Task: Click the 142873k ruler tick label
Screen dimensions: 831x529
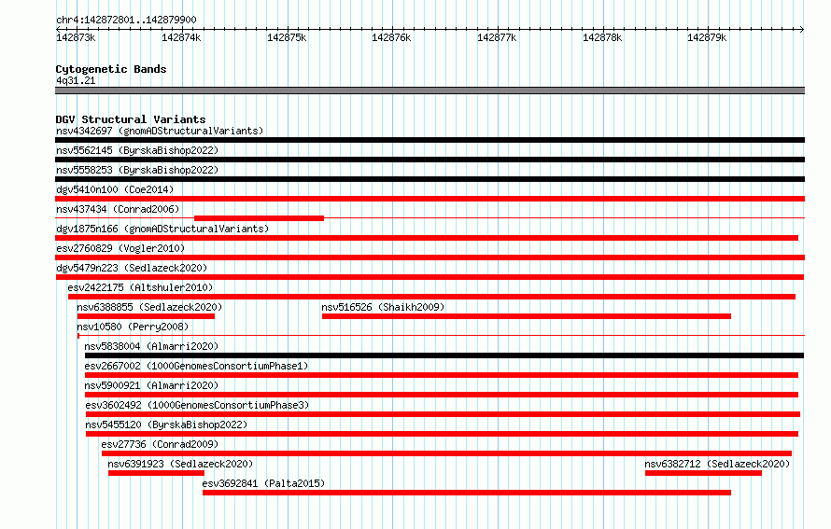Action: pos(76,37)
